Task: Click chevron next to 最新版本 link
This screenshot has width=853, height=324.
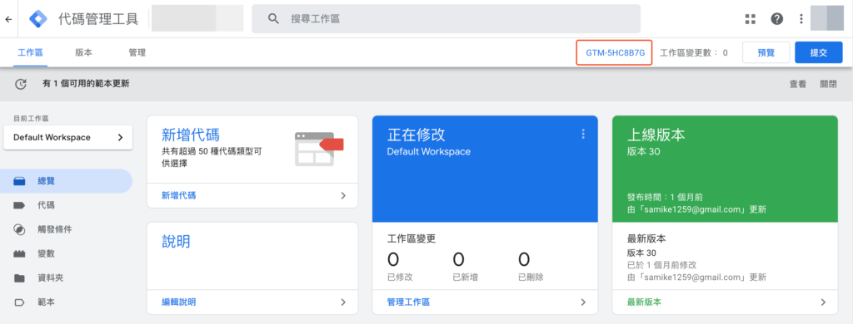Action: (823, 302)
